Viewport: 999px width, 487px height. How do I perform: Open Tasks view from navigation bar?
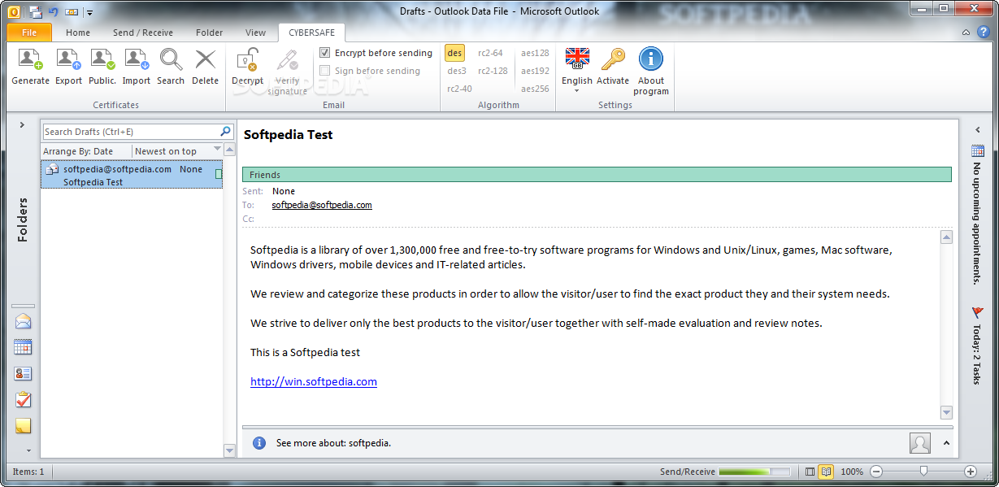point(23,399)
